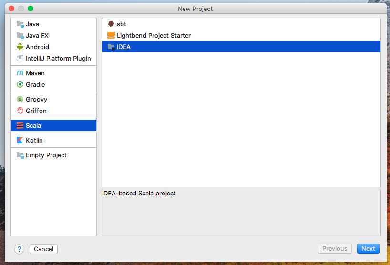Screen dimensions: 390x265
Task: Click the IDEA-based Scala project description
Action: (139, 194)
